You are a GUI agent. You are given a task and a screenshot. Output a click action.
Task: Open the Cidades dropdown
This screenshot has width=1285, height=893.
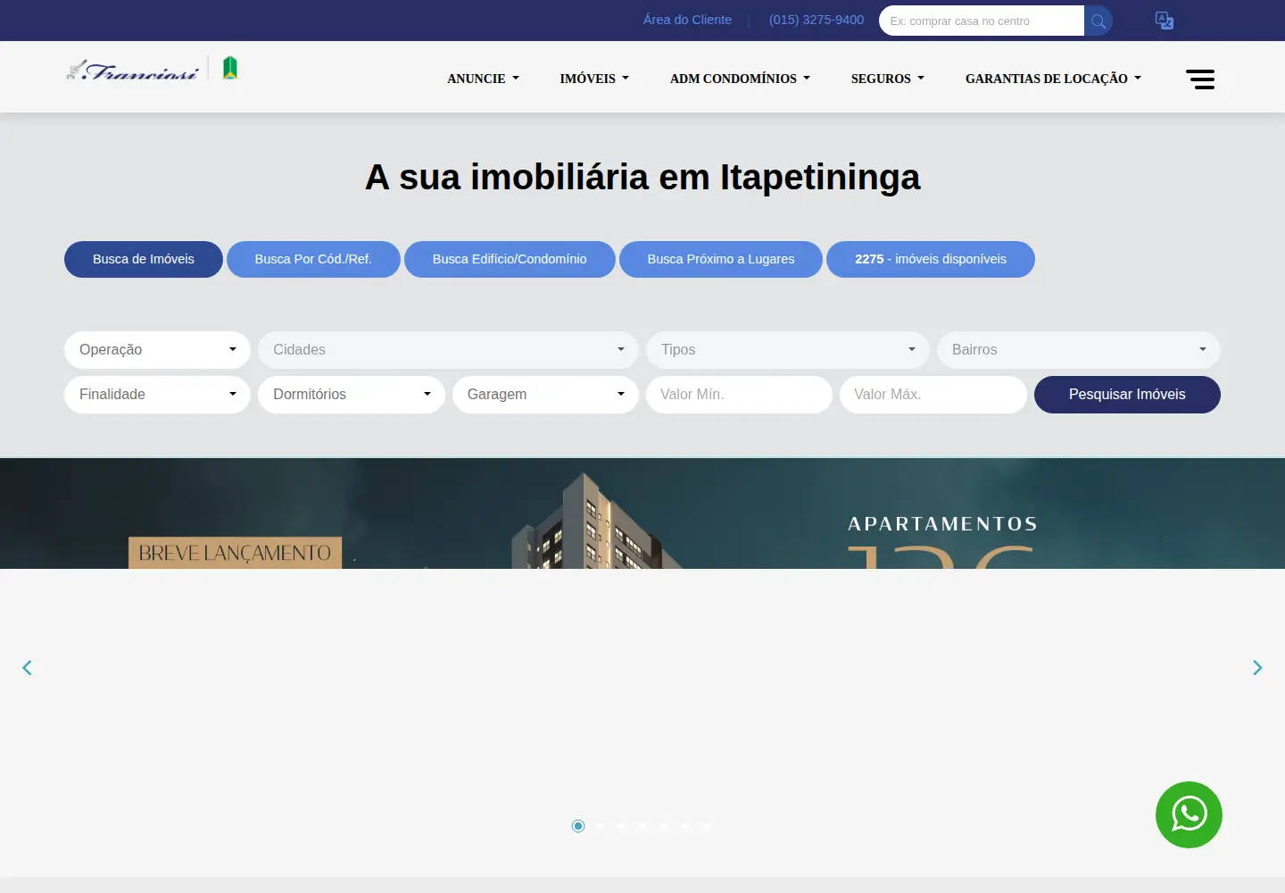click(448, 350)
